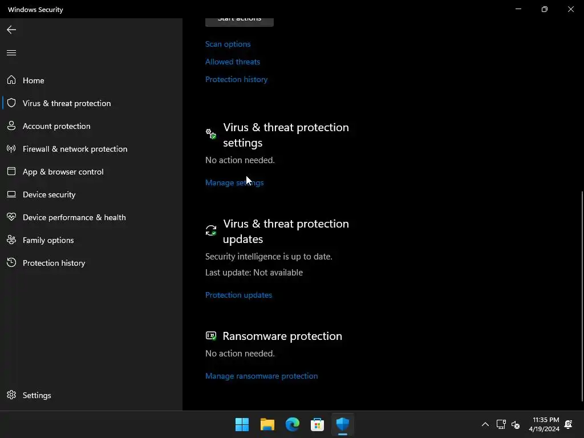
Task: Click the Account protection person icon
Action: tap(11, 126)
